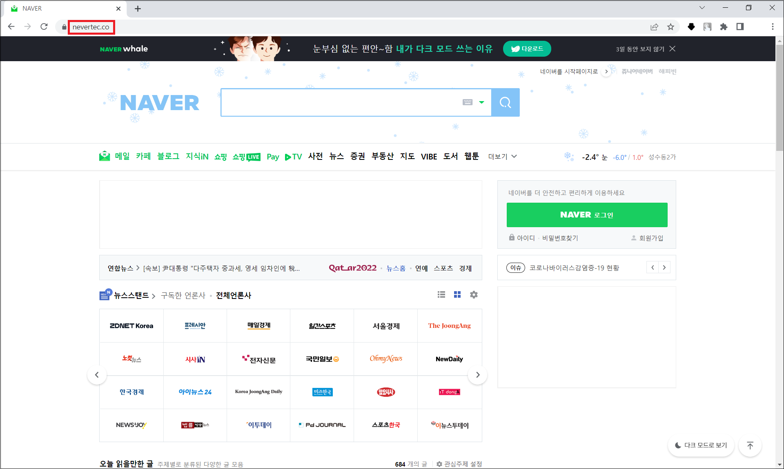The image size is (784, 469).
Task: Switch NewsStand to list view icon
Action: point(441,294)
